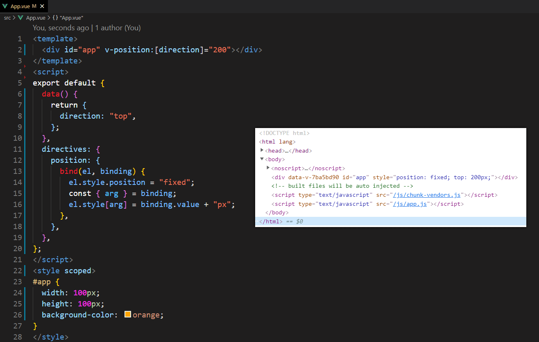This screenshot has width=539, height=342.
Task: Click line number 13 in the gutter
Action: 18,171
